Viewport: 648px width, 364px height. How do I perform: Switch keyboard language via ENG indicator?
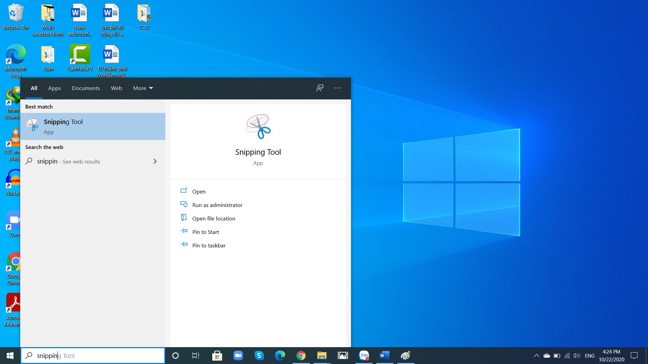tap(590, 355)
